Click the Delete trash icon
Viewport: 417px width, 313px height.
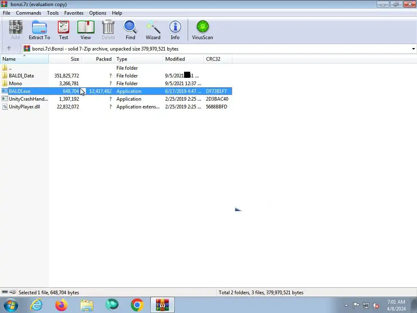pos(108,29)
